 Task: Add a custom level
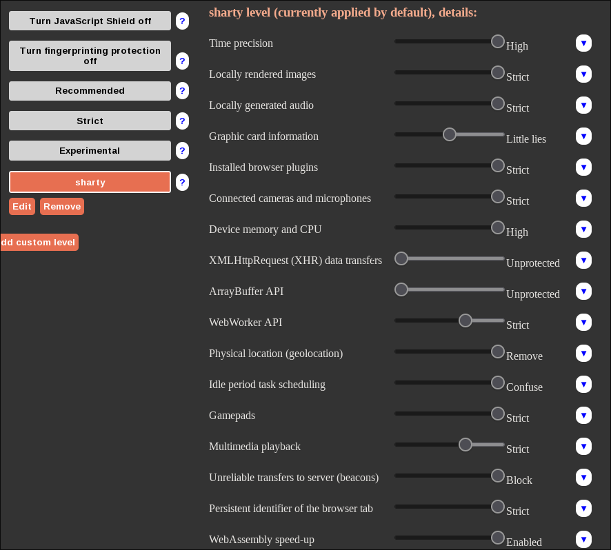(x=39, y=243)
